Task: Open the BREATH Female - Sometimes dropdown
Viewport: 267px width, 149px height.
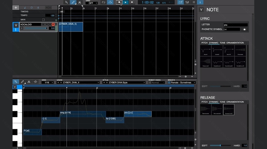Action: click(x=183, y=83)
